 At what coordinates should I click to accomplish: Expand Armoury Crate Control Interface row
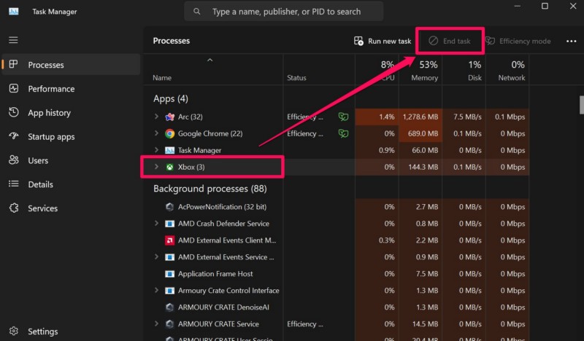156,291
